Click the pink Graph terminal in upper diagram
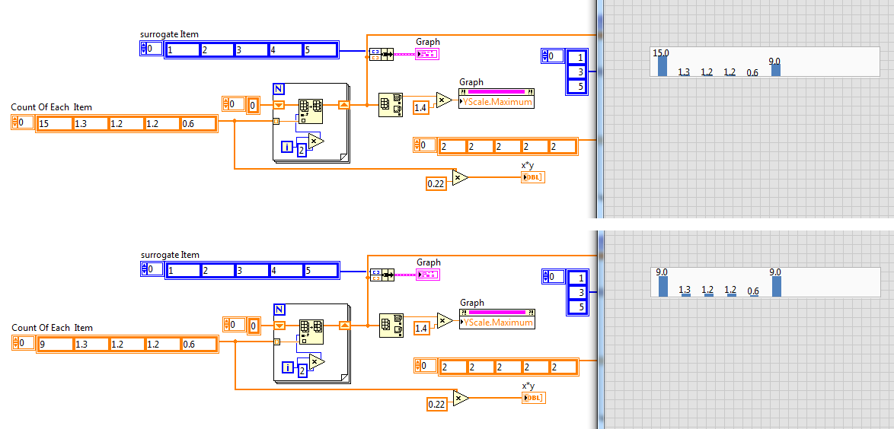The height and width of the screenshot is (429, 894). (428, 54)
